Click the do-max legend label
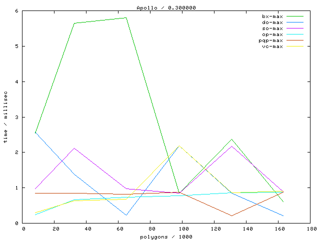Image resolution: width=320 pixels, height=240 pixels. click(272, 22)
